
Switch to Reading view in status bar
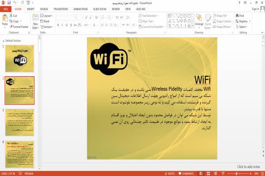click(216, 173)
